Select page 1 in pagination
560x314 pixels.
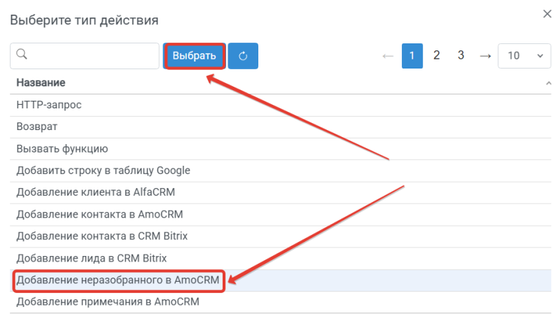point(412,56)
